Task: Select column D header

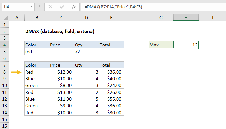Action: (x=87, y=18)
